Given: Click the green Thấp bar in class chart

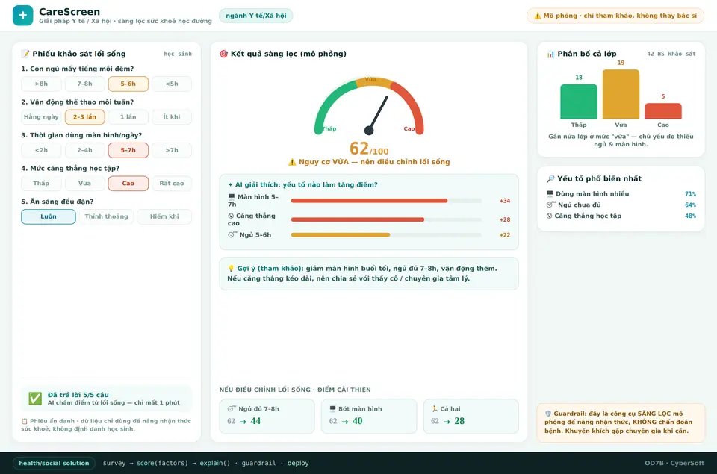Looking at the screenshot, I should point(579,102).
